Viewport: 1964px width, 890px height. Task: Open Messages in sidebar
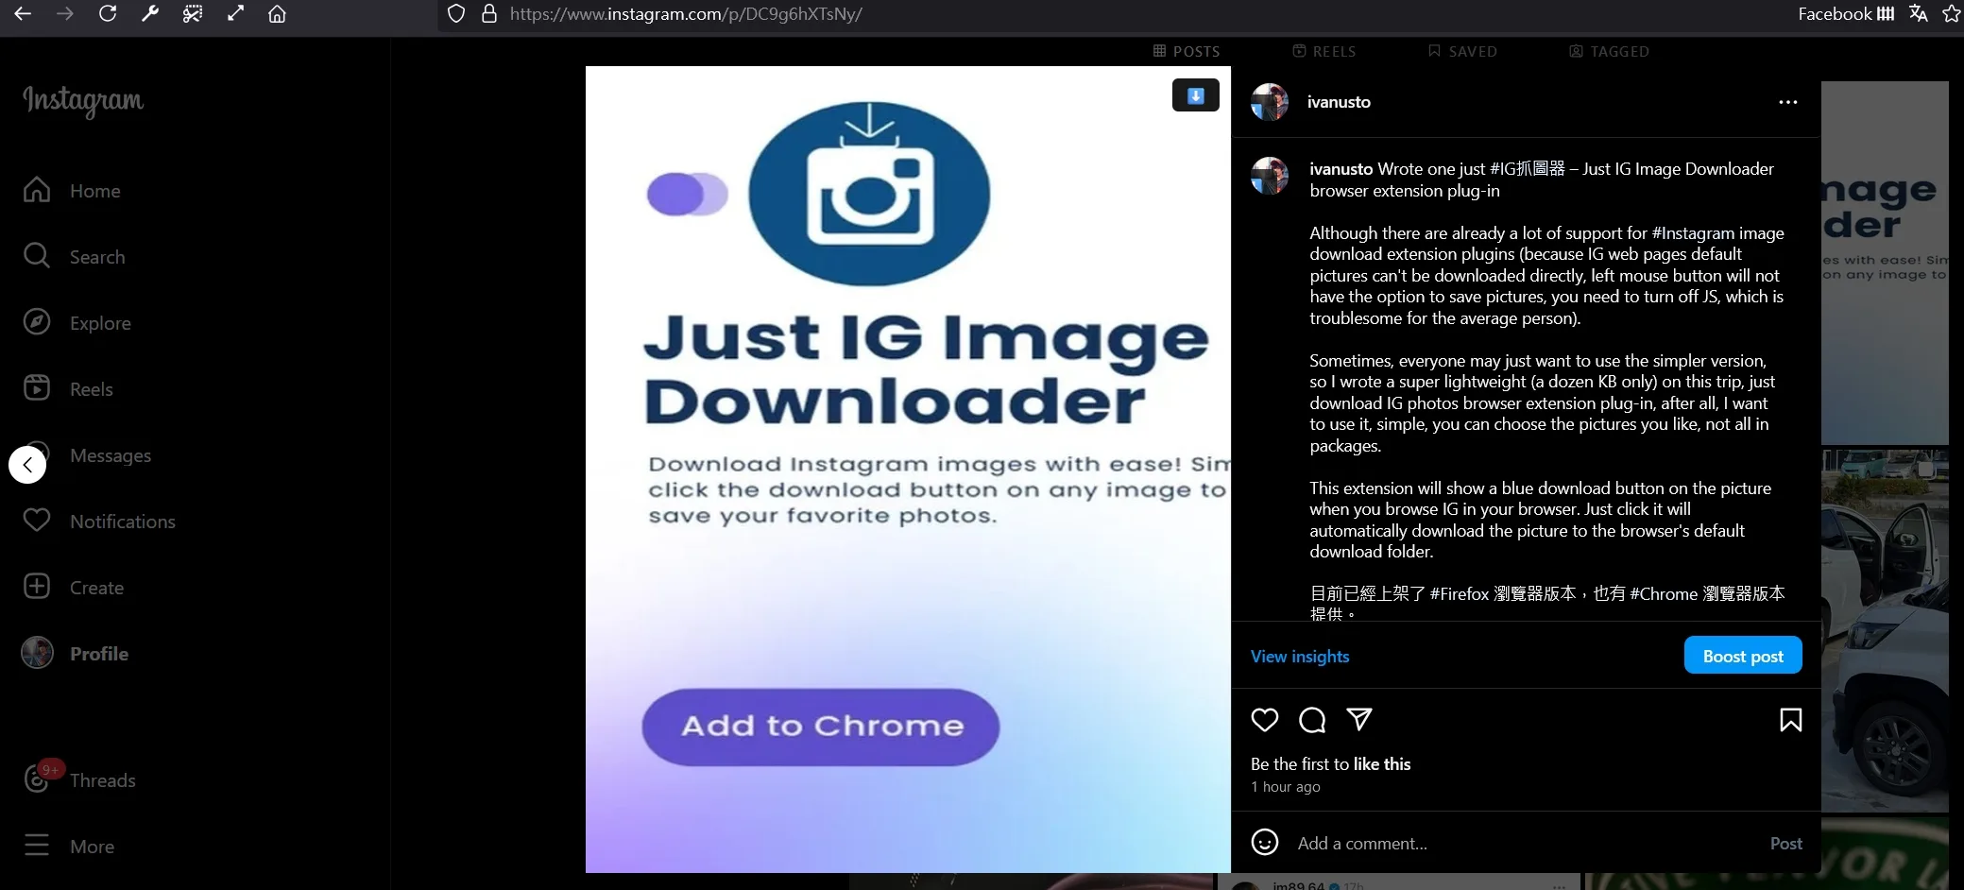click(110, 455)
